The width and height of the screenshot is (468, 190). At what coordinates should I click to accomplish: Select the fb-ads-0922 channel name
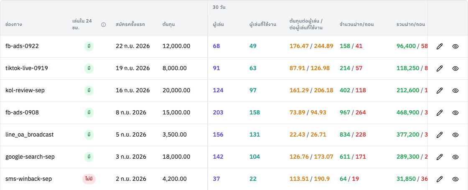pyautogui.click(x=22, y=46)
